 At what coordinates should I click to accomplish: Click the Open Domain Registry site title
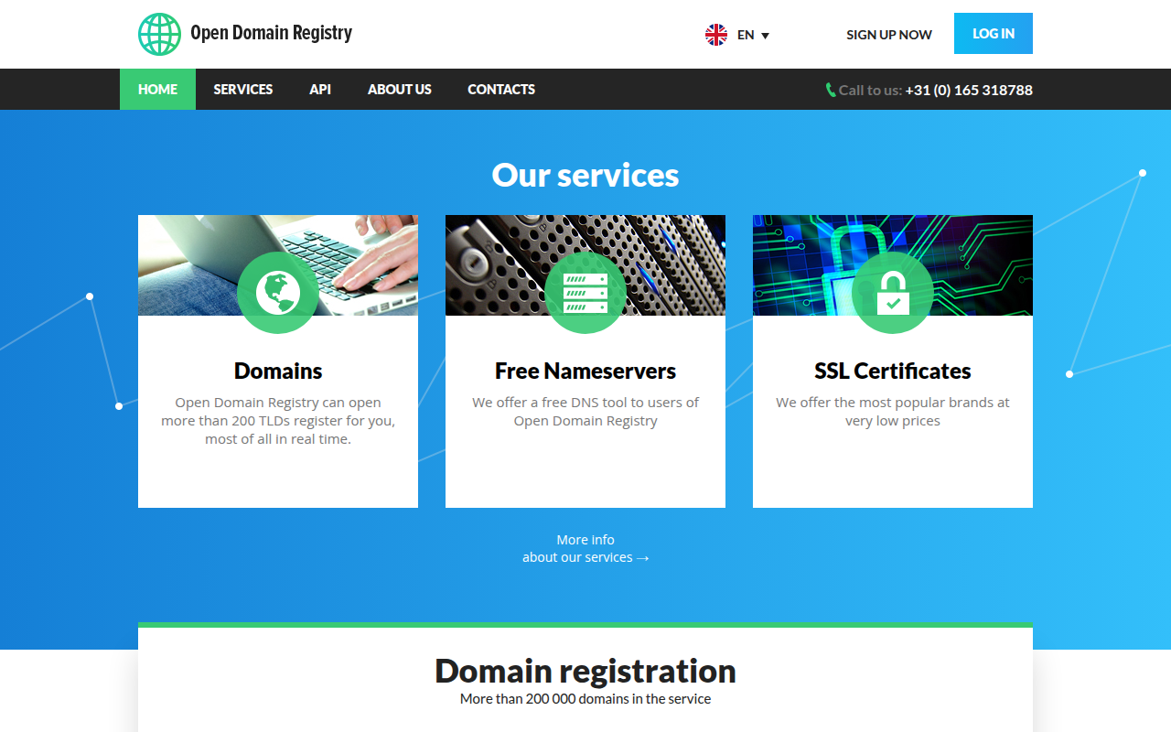pyautogui.click(x=271, y=33)
